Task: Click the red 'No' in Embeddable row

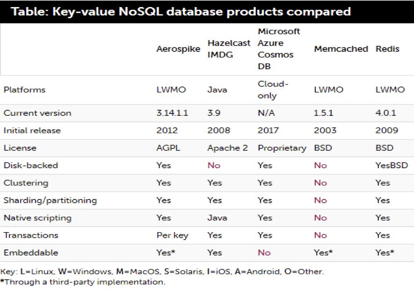Action: (264, 253)
